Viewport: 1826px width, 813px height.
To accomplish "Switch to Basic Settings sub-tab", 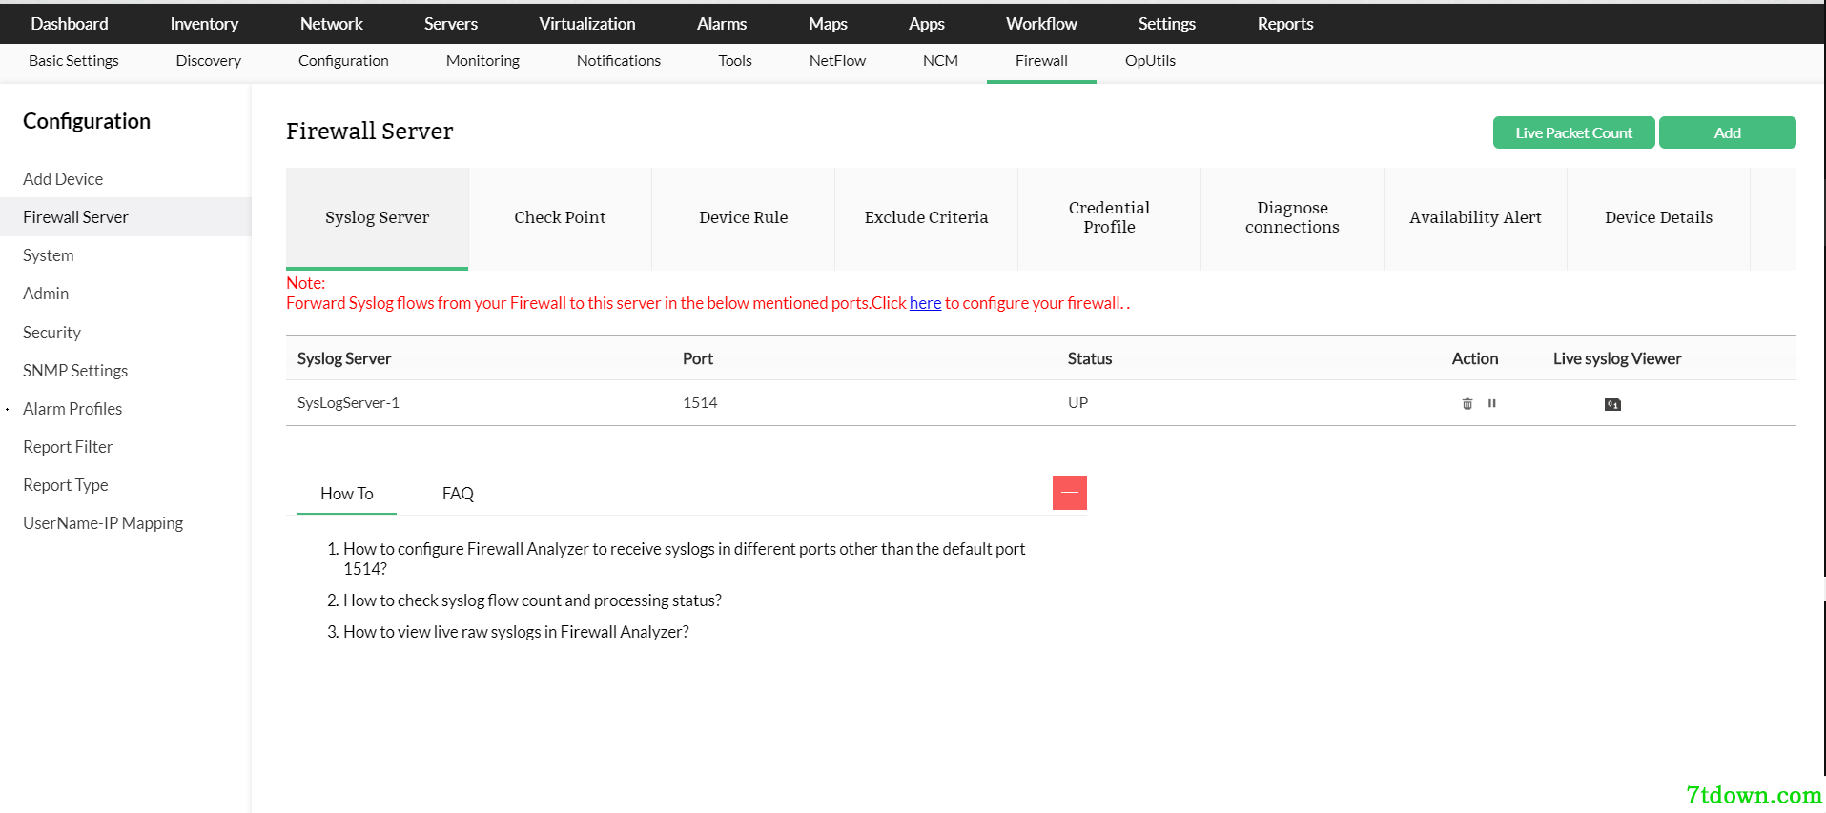I will [73, 61].
